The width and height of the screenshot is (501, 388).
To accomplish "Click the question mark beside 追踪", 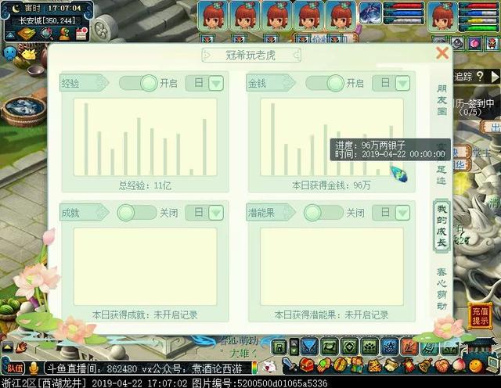I will (x=480, y=77).
